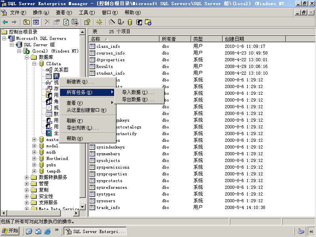Click the New Login toolbar icon
Screen dimensions: 316x237
click(139, 22)
